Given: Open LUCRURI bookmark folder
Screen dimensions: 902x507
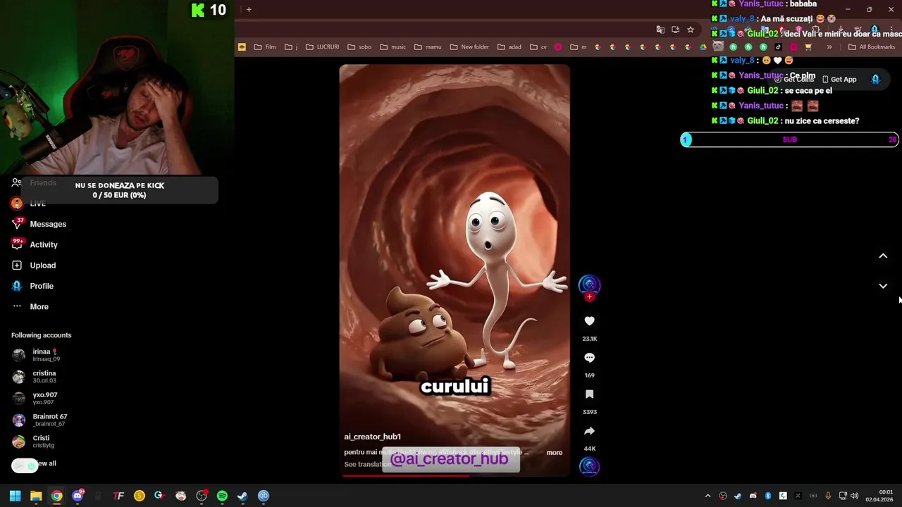Looking at the screenshot, I should pyautogui.click(x=322, y=47).
